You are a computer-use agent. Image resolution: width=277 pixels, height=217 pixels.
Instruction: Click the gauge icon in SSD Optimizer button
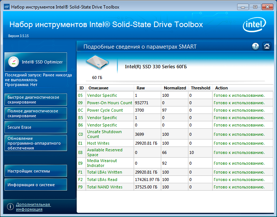coord(14,62)
